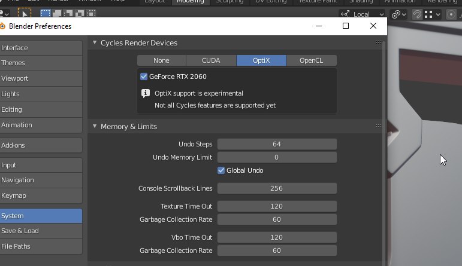This screenshot has height=266, width=462.
Task: Open the Editing preferences section
Action: click(x=41, y=109)
